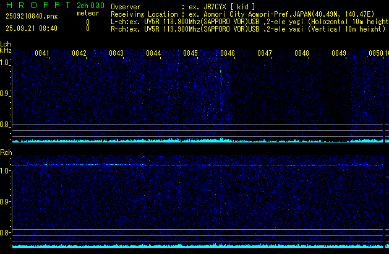Click the 0850 time marker
This screenshot has height=254, width=389.
376,53
